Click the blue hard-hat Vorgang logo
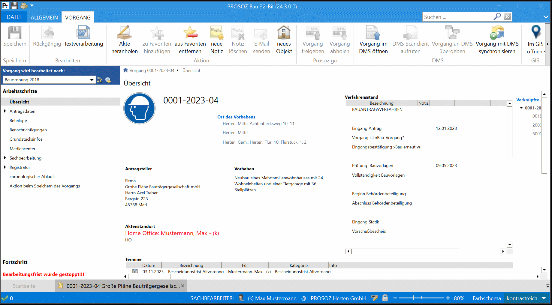The height and width of the screenshot is (305, 552). click(140, 108)
